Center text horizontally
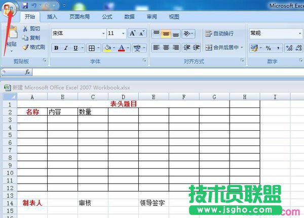304x218 pixels. (166, 48)
